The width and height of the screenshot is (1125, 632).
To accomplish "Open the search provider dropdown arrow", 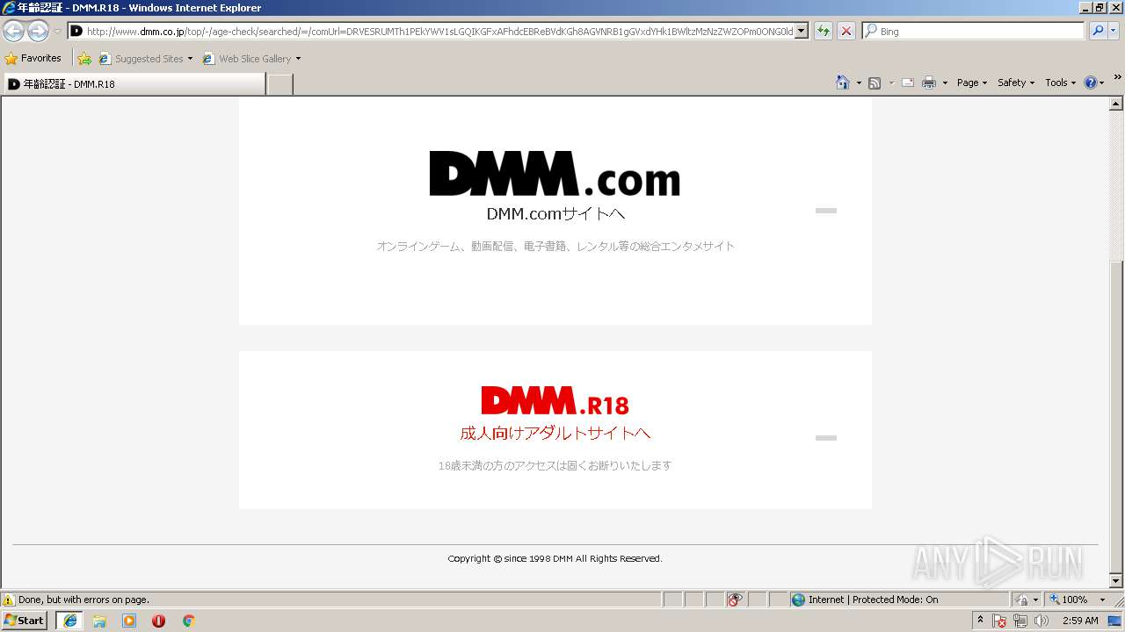I will pyautogui.click(x=1114, y=32).
